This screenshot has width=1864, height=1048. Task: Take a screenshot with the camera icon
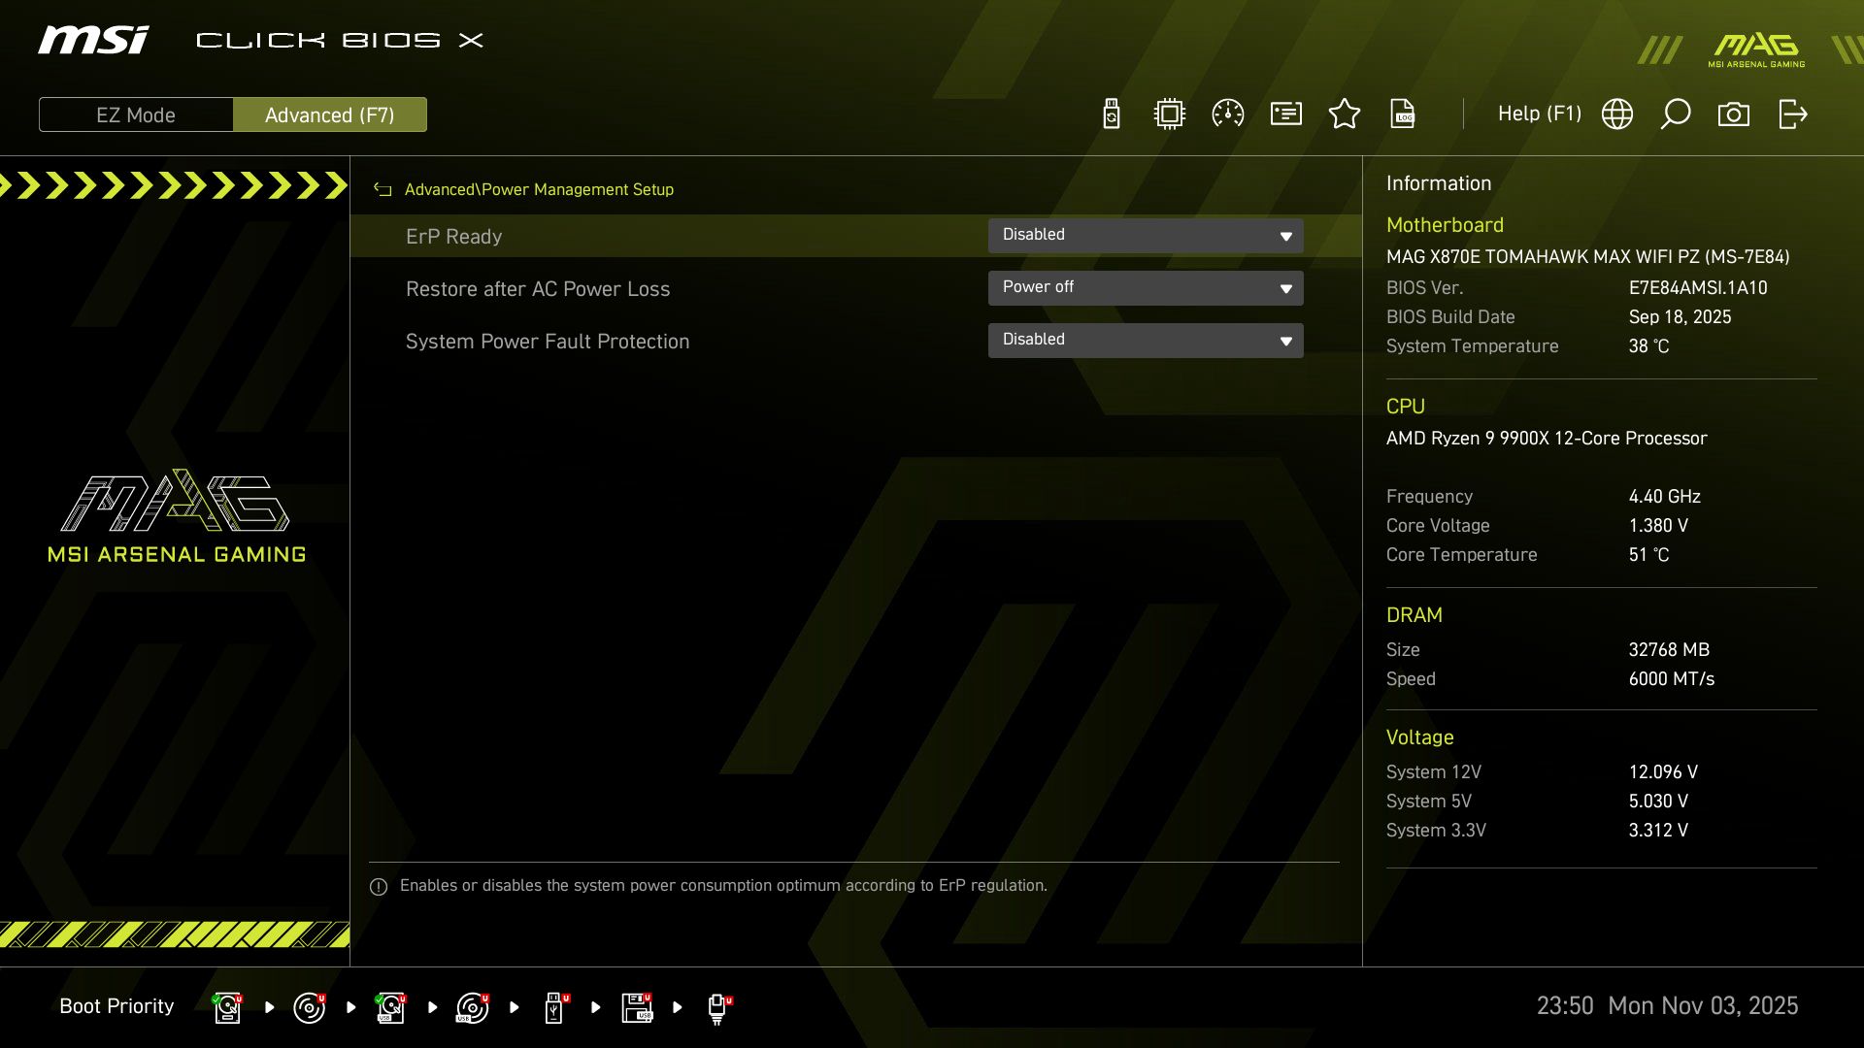(1734, 114)
